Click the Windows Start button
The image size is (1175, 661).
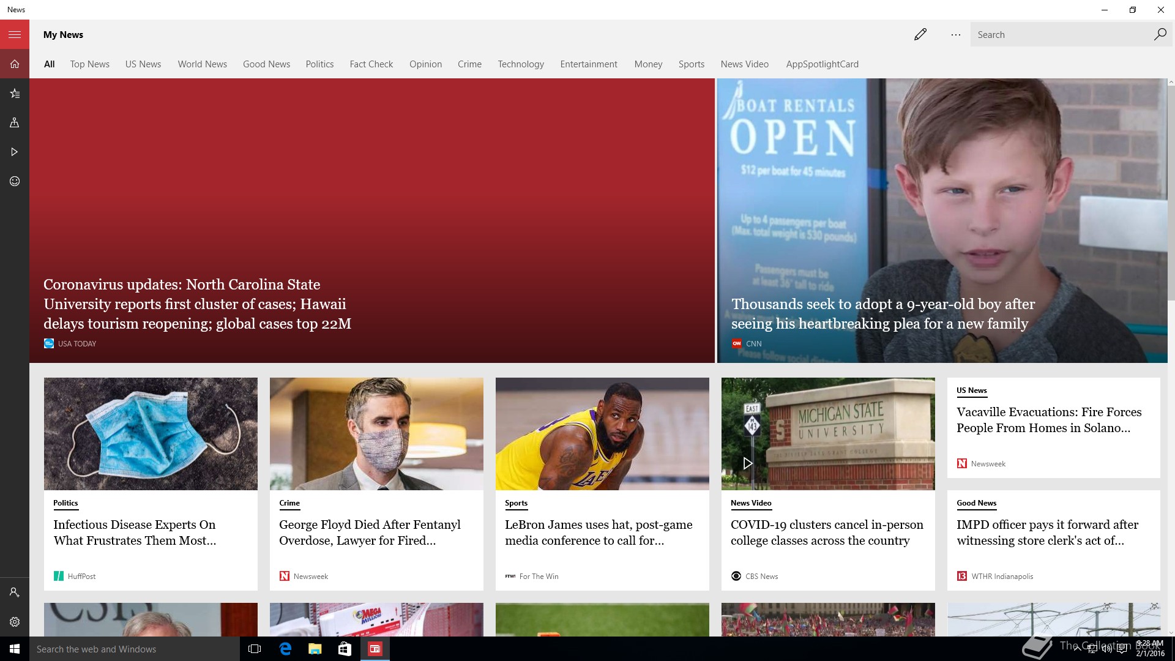(15, 649)
